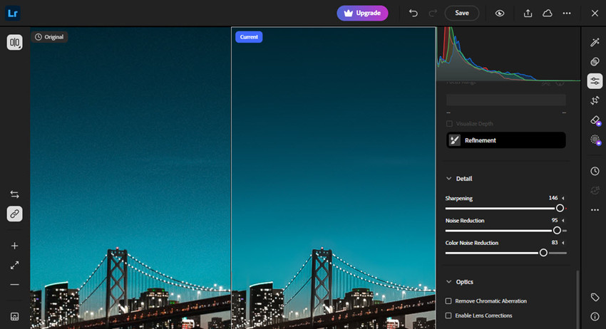Screen dimensions: 606x329
Task: Click the Sharpening slider handle
Action: pyautogui.click(x=560, y=208)
